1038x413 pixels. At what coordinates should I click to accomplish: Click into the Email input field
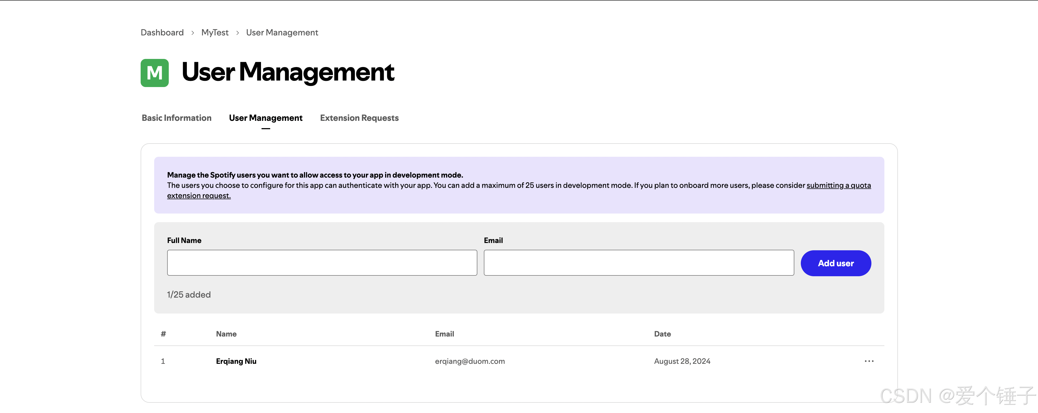tap(639, 263)
